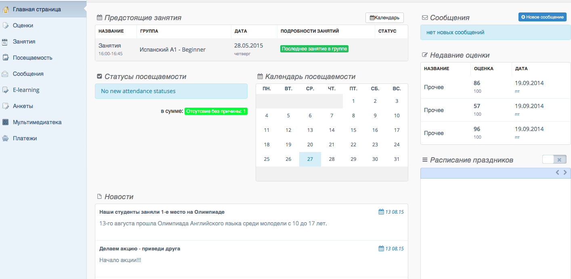Go to previous holiday schedule period arrow

[557, 173]
